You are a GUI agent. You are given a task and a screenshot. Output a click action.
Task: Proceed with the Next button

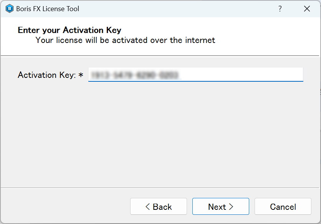(x=221, y=206)
